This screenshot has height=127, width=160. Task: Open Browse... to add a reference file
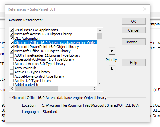pos(134,42)
